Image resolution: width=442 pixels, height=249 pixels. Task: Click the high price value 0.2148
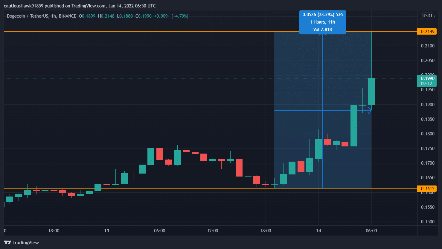(x=108, y=16)
